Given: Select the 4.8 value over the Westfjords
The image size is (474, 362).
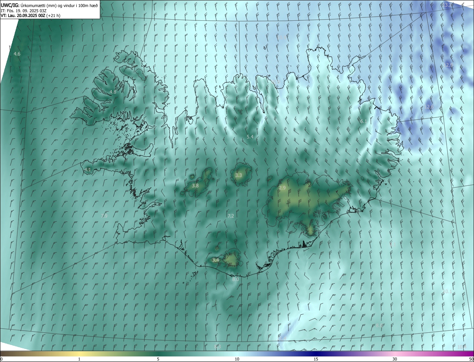Looking at the screenshot, I should tap(113, 92).
